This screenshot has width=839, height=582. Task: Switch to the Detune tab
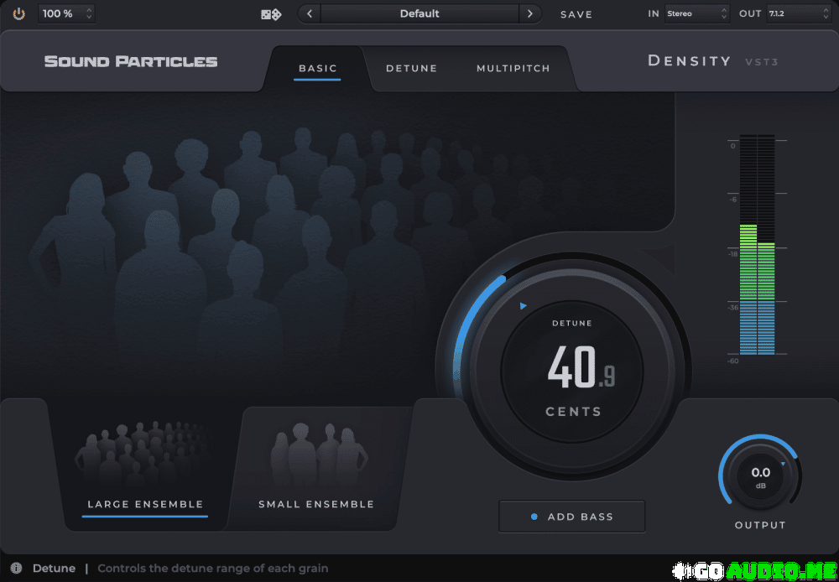411,69
